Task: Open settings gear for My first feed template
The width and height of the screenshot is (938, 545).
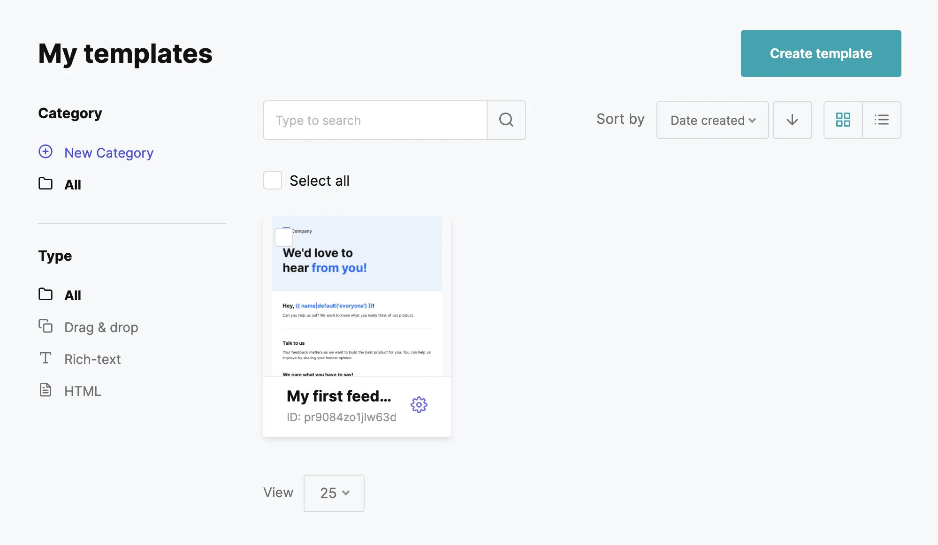Action: point(419,405)
